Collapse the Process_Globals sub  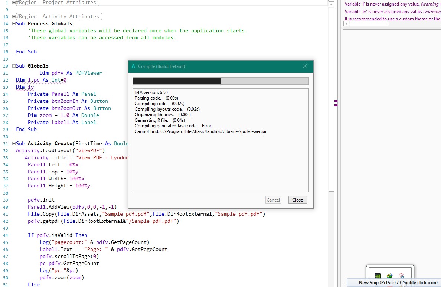coord(14,24)
